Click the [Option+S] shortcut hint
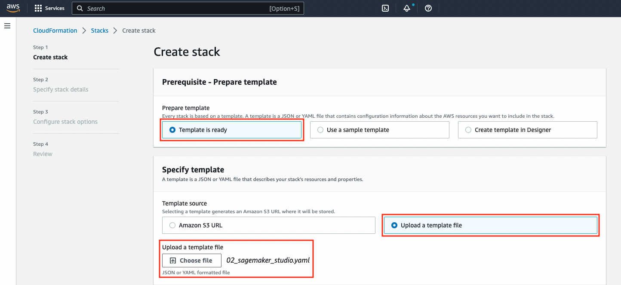The width and height of the screenshot is (621, 285). pos(284,9)
